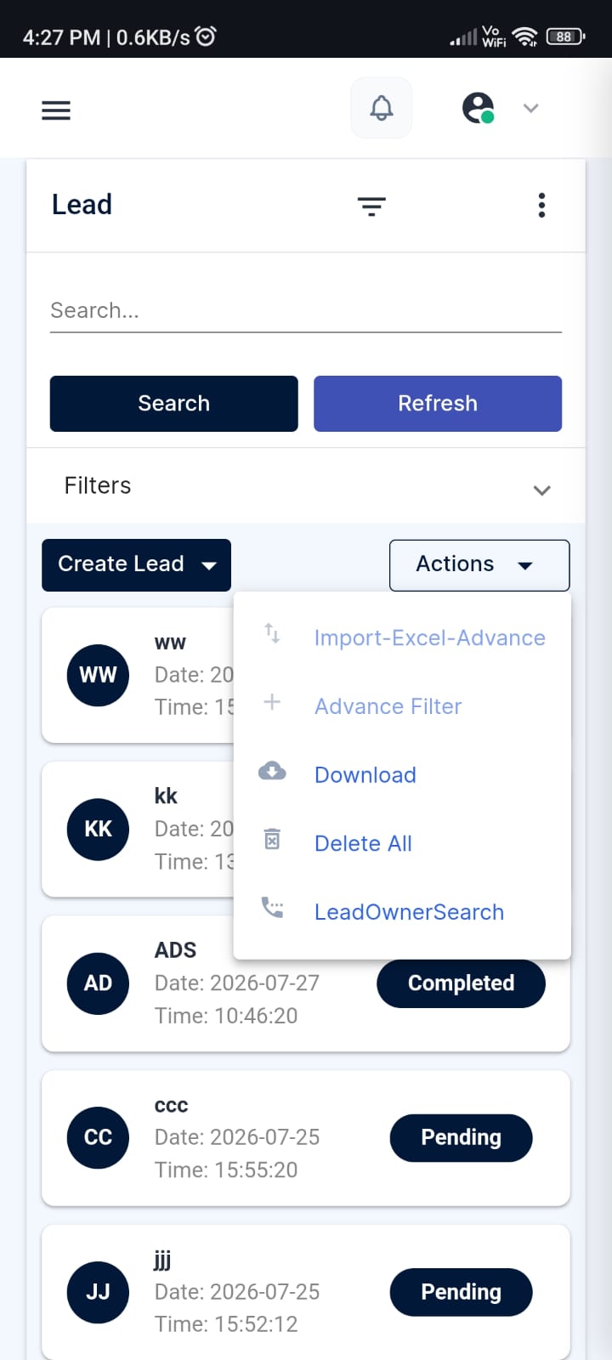The image size is (612, 1360).
Task: Select Import-Excel-Advance from Actions menu
Action: tap(430, 637)
